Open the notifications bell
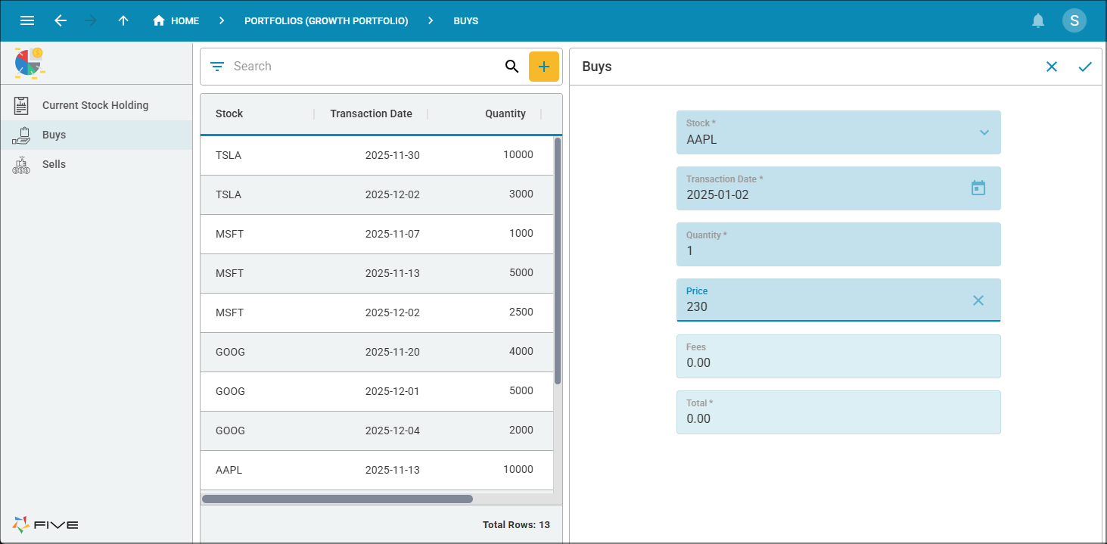The width and height of the screenshot is (1107, 544). click(x=1038, y=20)
